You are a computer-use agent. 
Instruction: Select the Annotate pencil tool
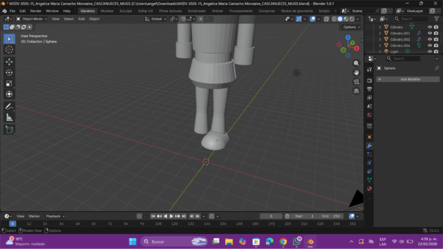pyautogui.click(x=9, y=107)
